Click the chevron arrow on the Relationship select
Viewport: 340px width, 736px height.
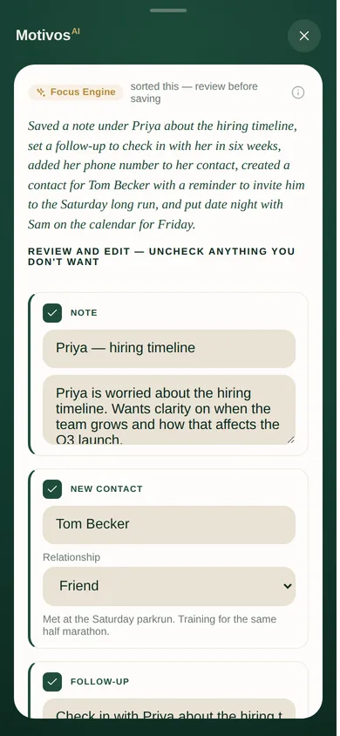tap(288, 586)
